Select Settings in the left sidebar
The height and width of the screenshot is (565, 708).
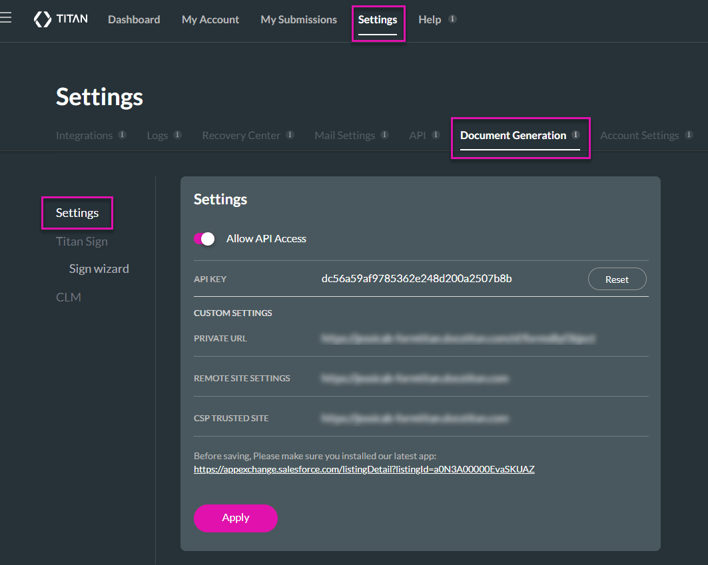coord(77,212)
